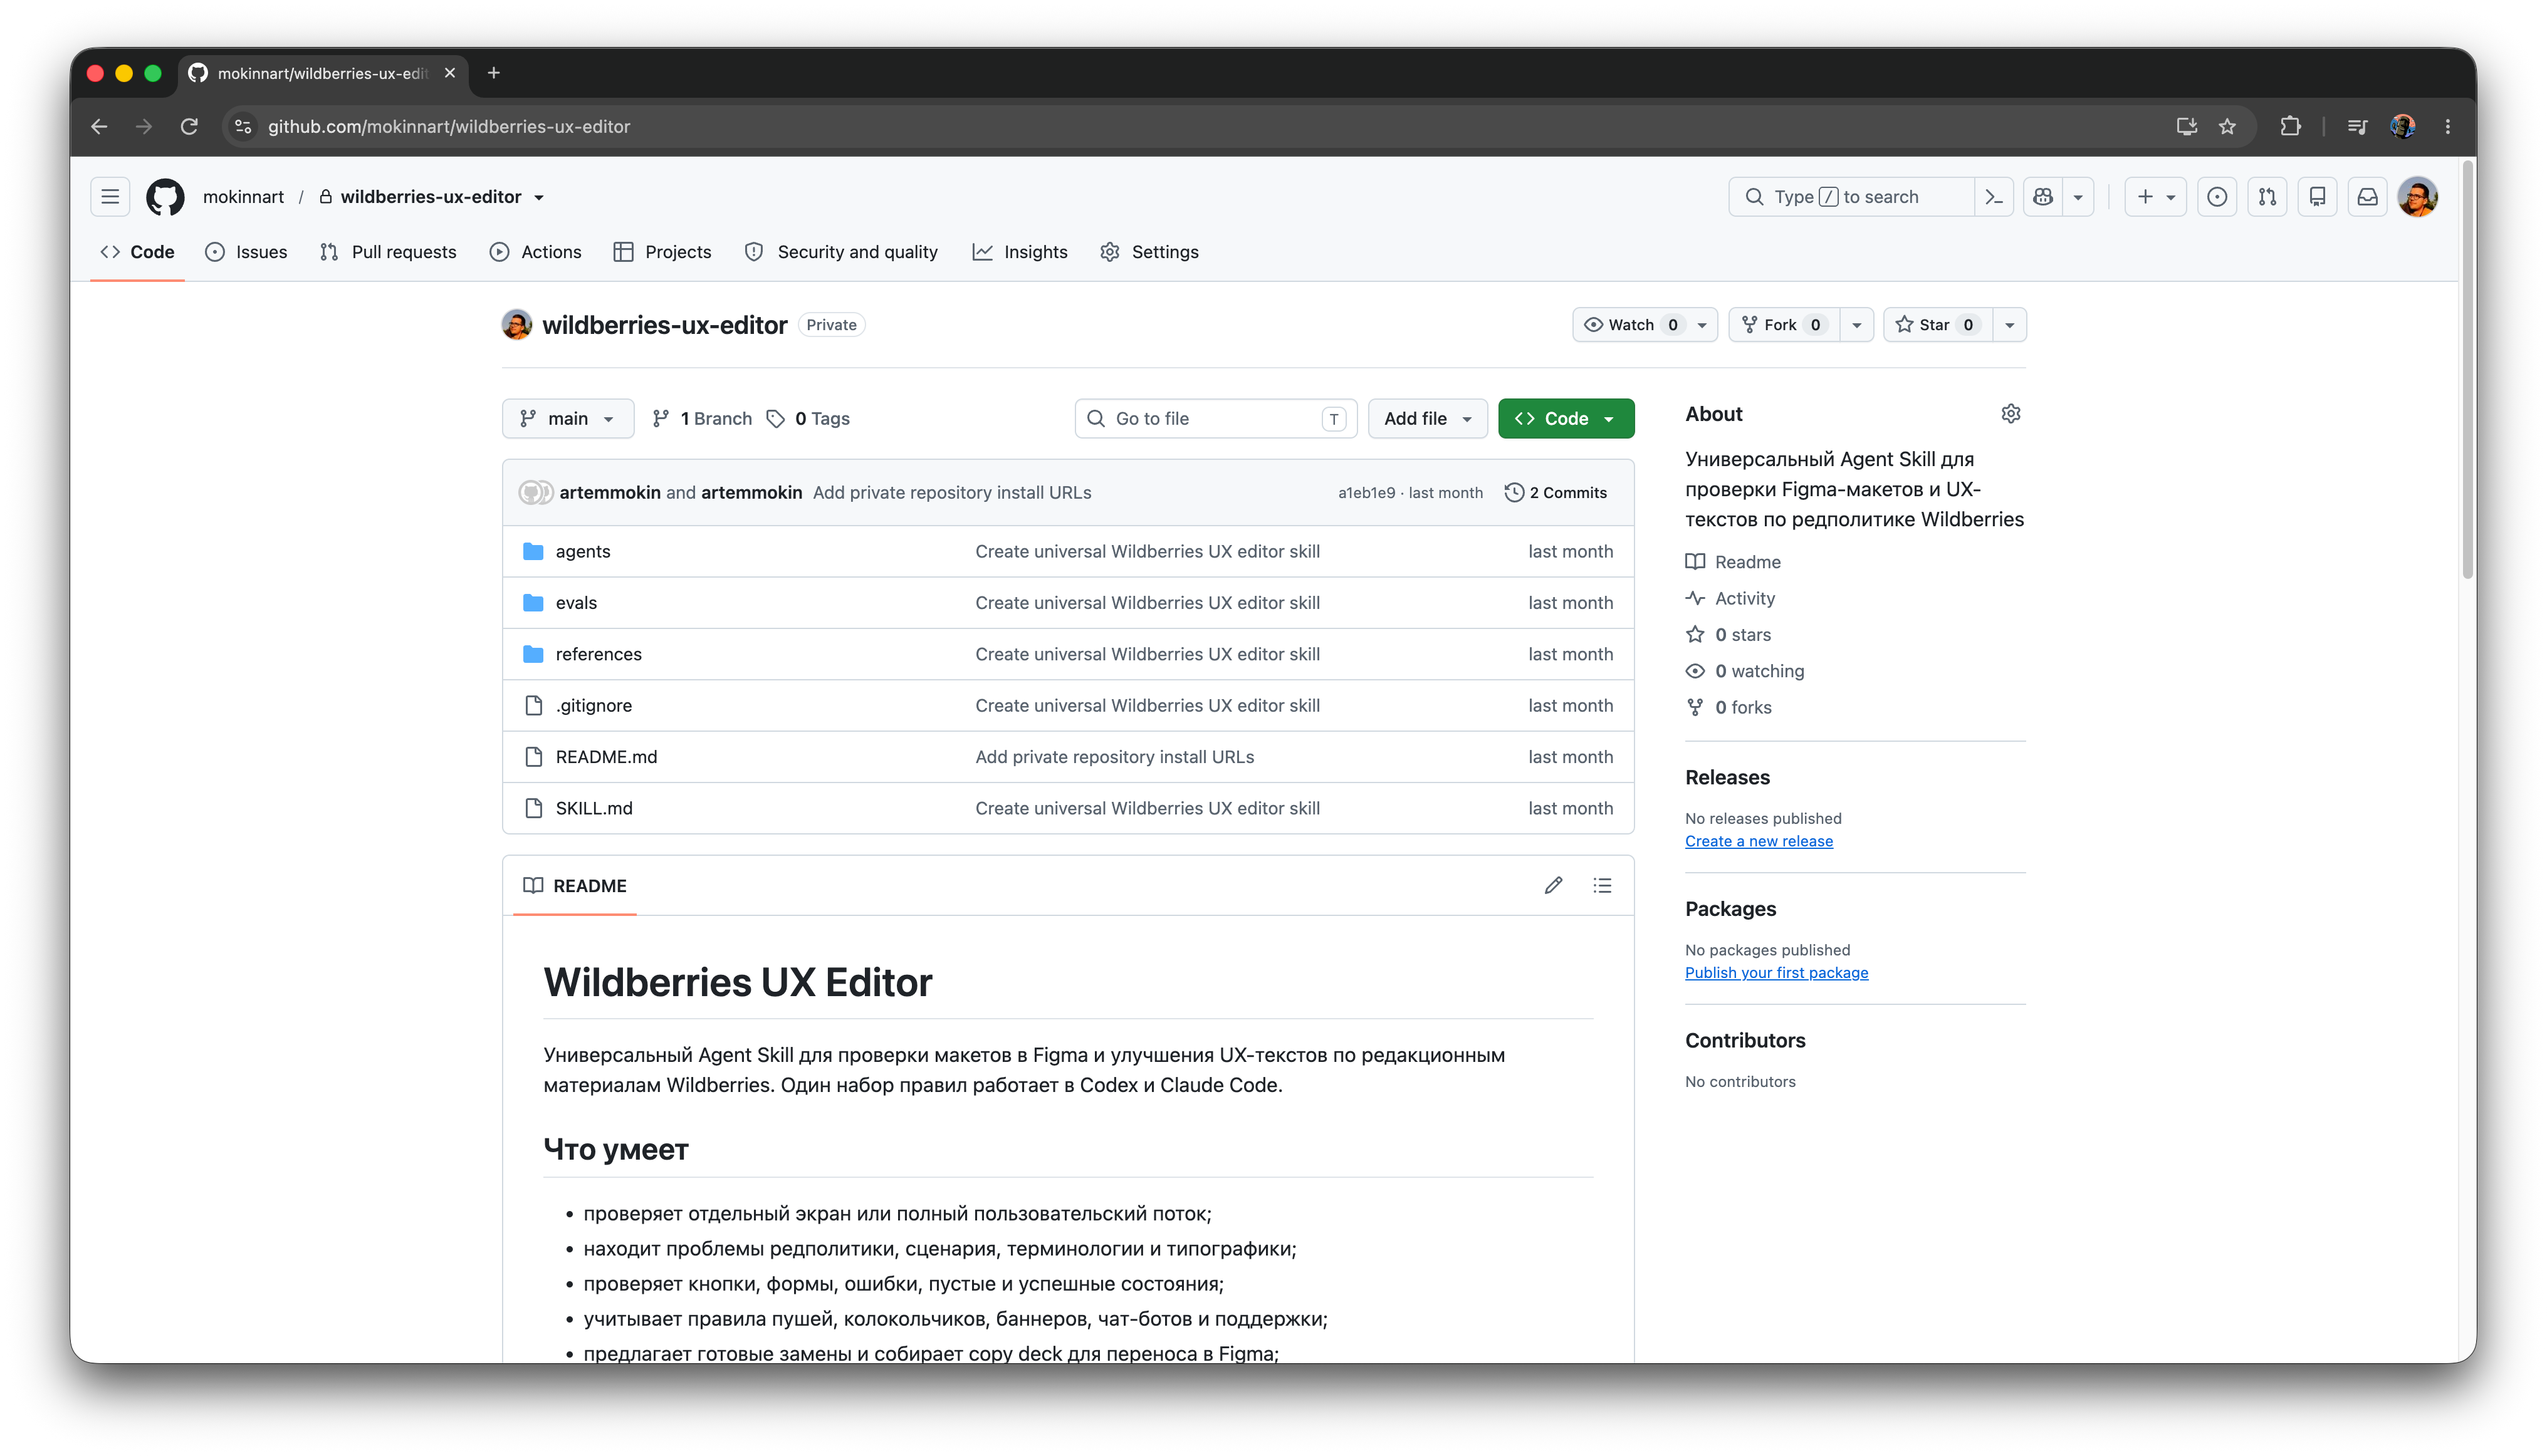Click the page vertical scrollbar
Viewport: 2547px width, 1456px height.
(x=2467, y=370)
